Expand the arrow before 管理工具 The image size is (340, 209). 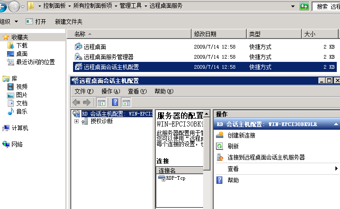coord(116,6)
